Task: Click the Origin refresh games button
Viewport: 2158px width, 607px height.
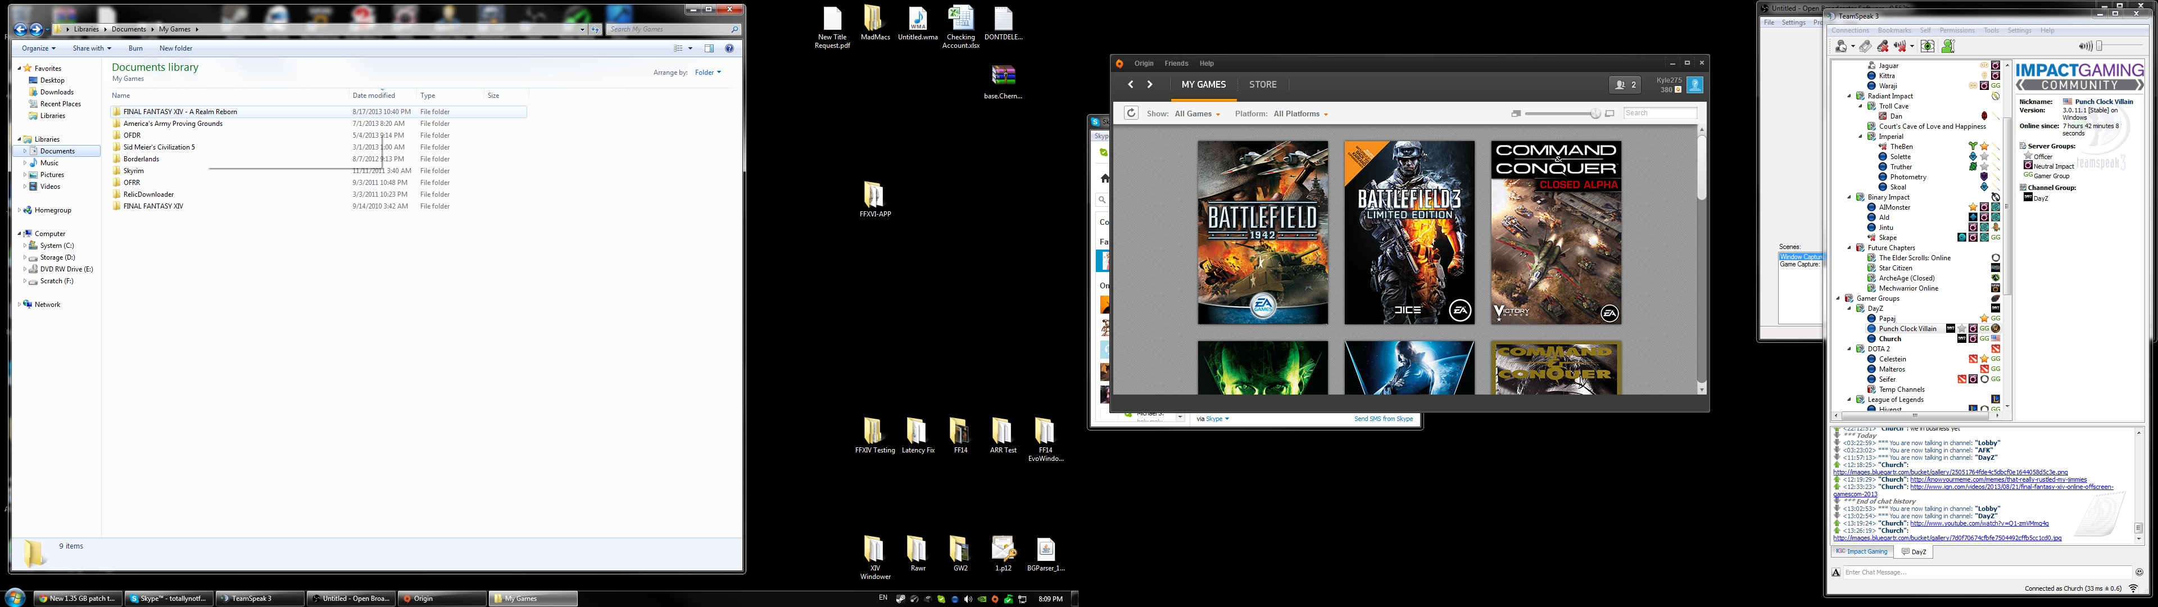Action: [x=1131, y=113]
